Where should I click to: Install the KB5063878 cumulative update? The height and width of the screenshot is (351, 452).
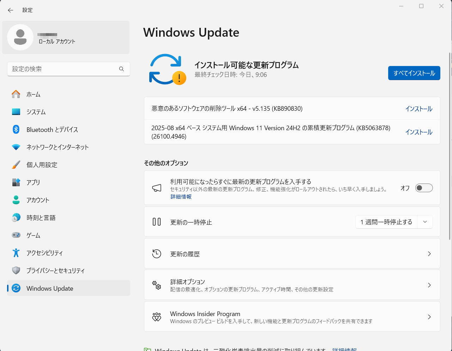419,132
